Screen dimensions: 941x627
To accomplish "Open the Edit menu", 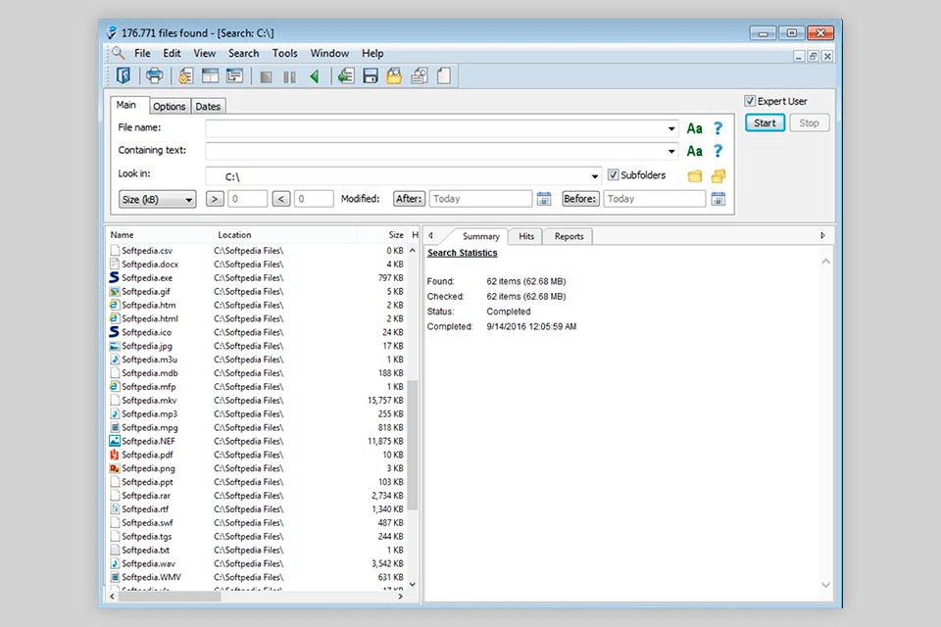I will click(172, 54).
